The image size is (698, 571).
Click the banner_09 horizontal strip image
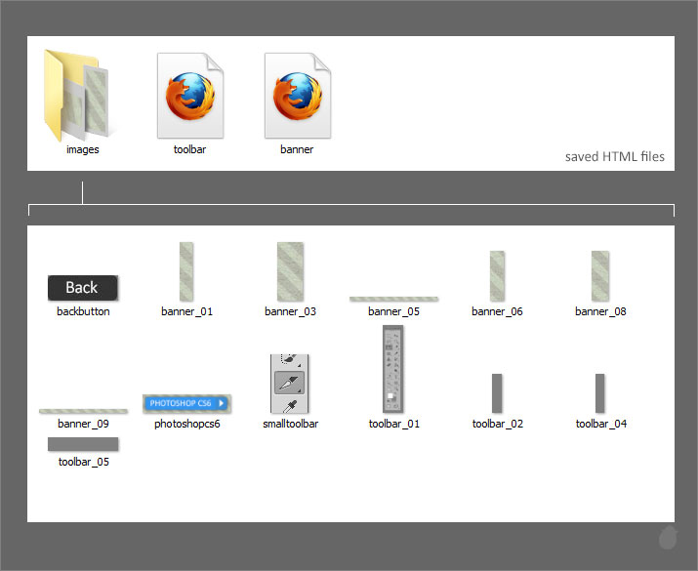(83, 411)
